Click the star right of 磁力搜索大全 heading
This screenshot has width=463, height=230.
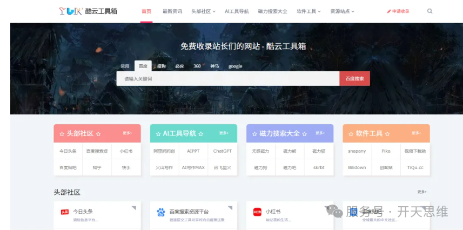(304, 134)
